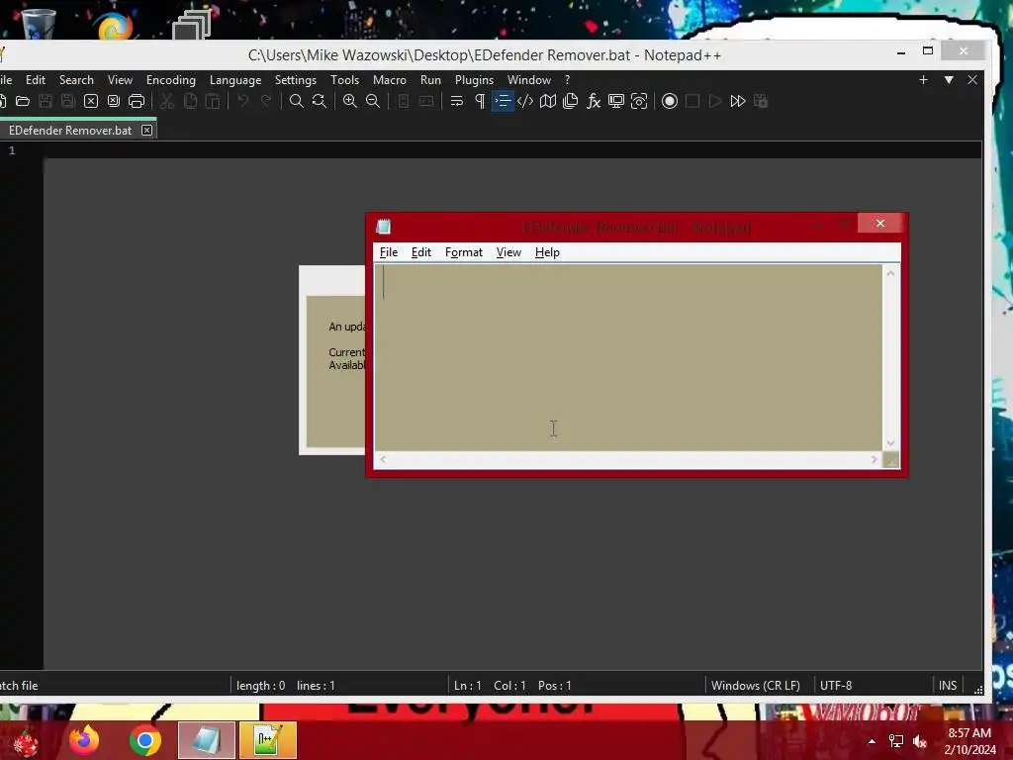Click the macro Playback triangle icon
1013x760 pixels.
click(715, 101)
